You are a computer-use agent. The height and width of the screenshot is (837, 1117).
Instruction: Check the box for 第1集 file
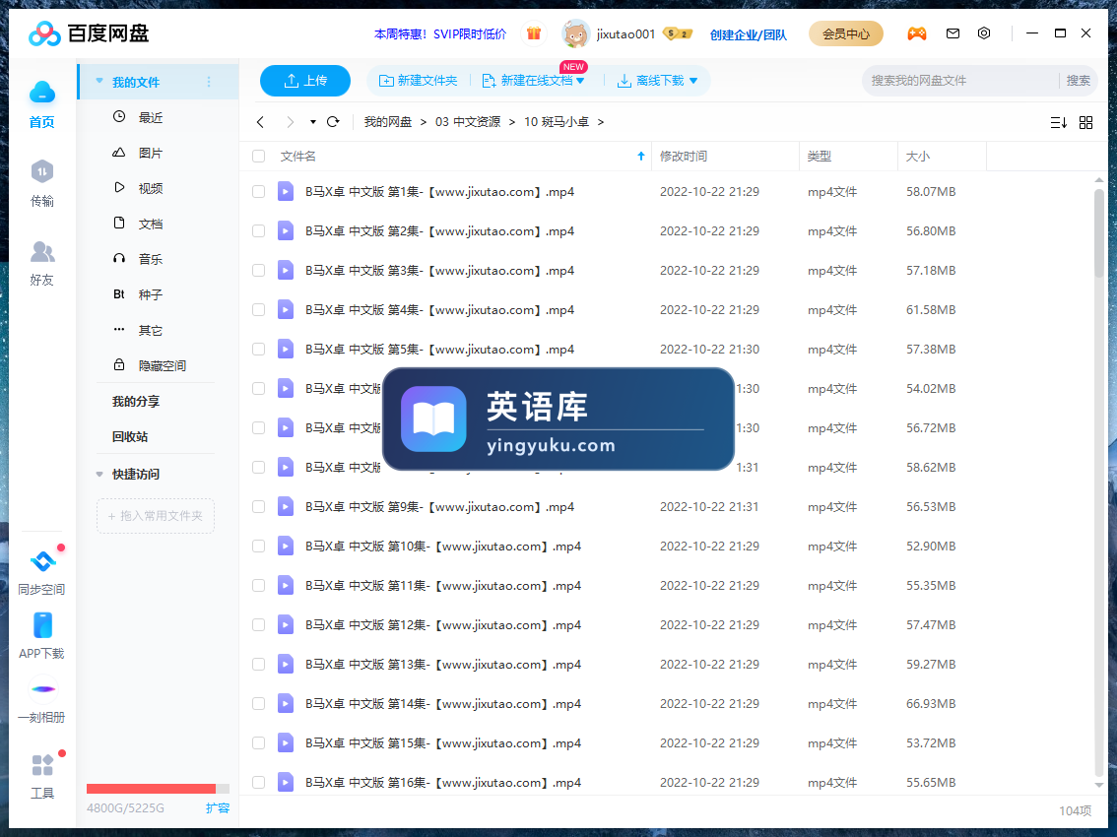coord(259,192)
